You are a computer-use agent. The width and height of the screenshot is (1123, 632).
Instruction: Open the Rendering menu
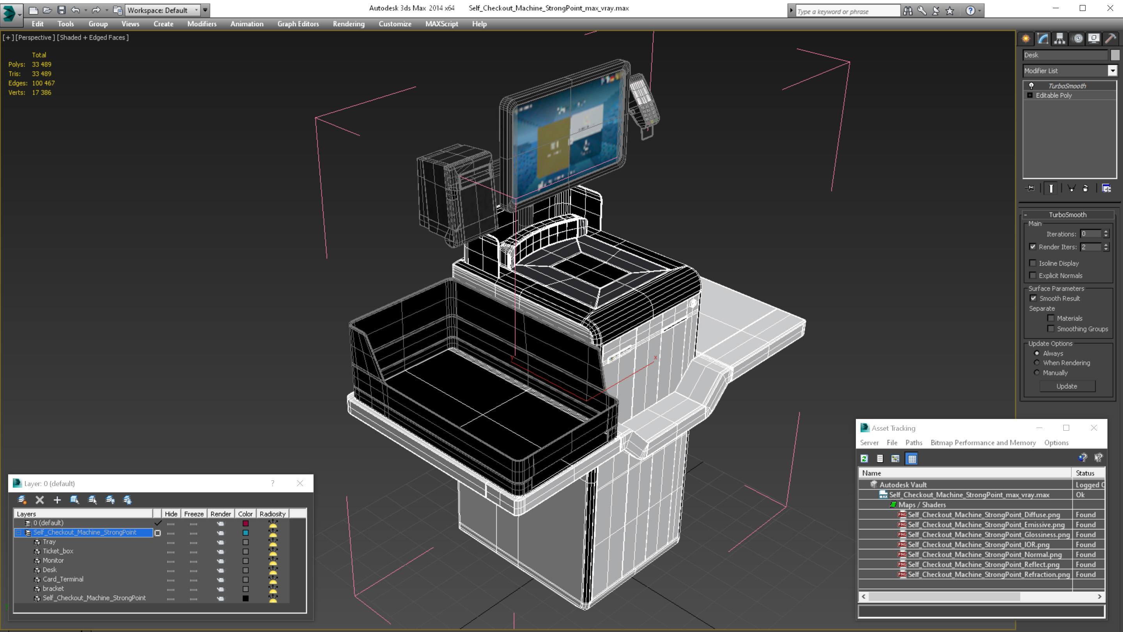[x=349, y=24]
